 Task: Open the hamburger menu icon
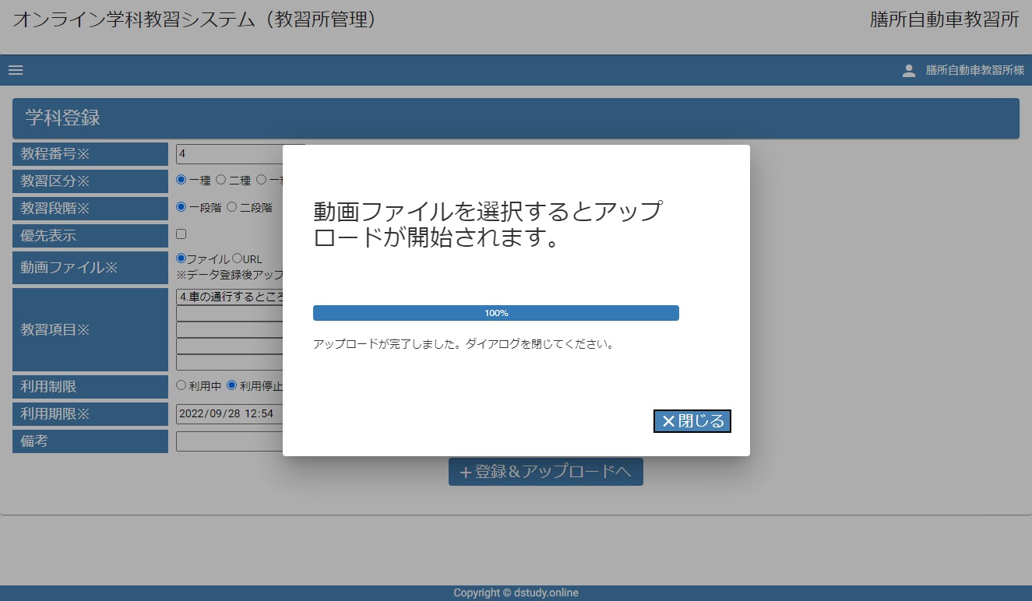[x=16, y=70]
